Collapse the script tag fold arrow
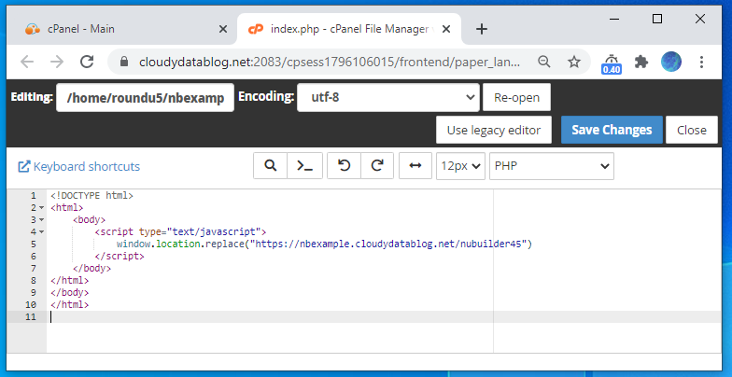Image resolution: width=732 pixels, height=377 pixels. pyautogui.click(x=41, y=231)
